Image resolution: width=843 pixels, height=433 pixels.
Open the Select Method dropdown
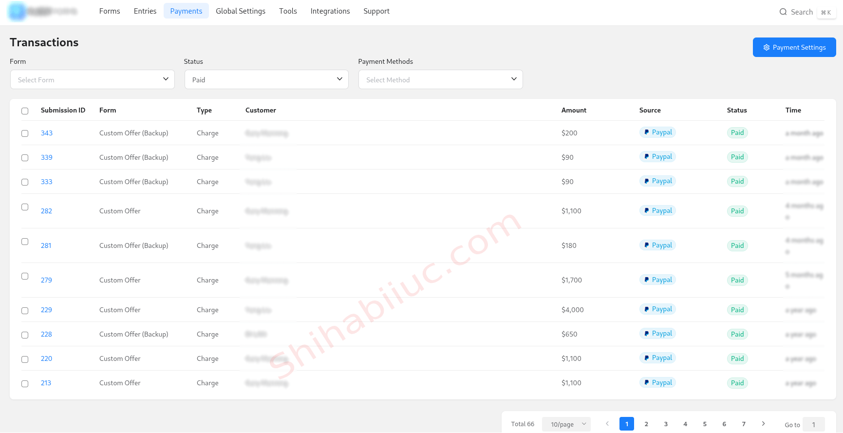[441, 79]
